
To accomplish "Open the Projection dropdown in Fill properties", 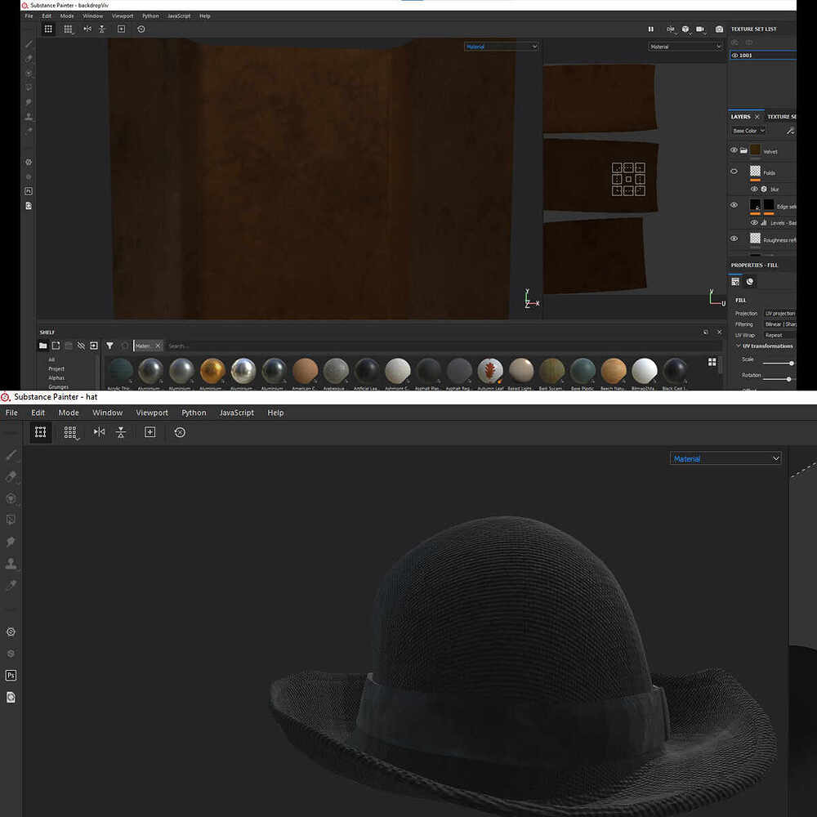I will [780, 313].
